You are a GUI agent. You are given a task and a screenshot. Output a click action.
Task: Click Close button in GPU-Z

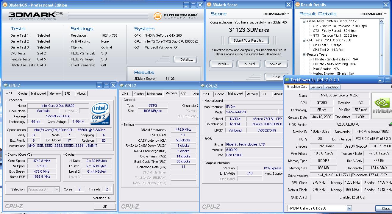point(384,208)
